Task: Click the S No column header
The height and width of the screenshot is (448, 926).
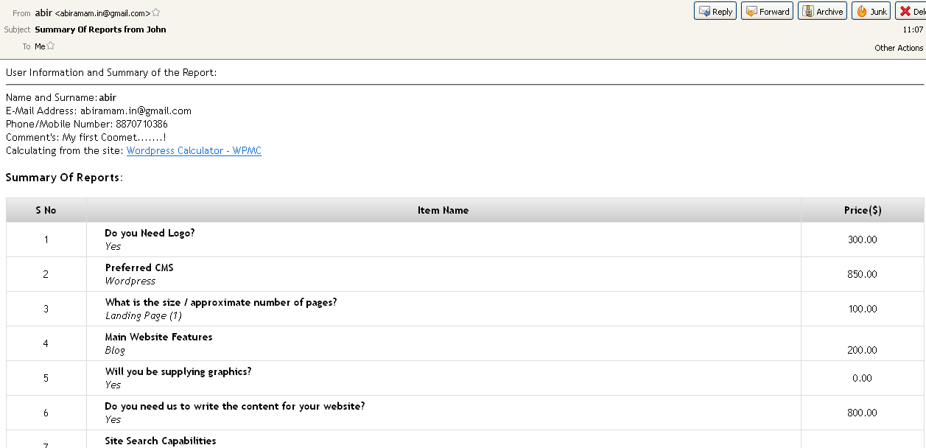Action: tap(46, 210)
